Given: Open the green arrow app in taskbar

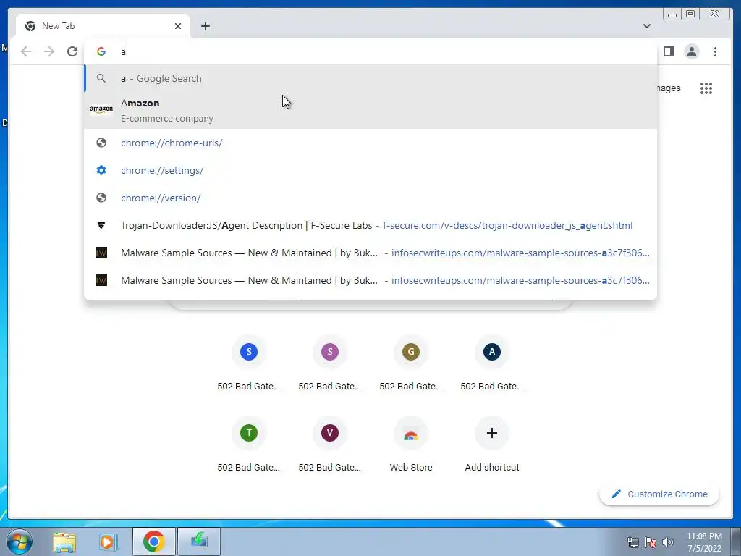Looking at the screenshot, I should 199,542.
